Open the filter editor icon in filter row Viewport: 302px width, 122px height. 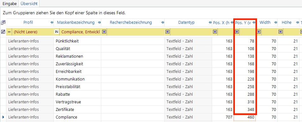[x=3, y=32]
